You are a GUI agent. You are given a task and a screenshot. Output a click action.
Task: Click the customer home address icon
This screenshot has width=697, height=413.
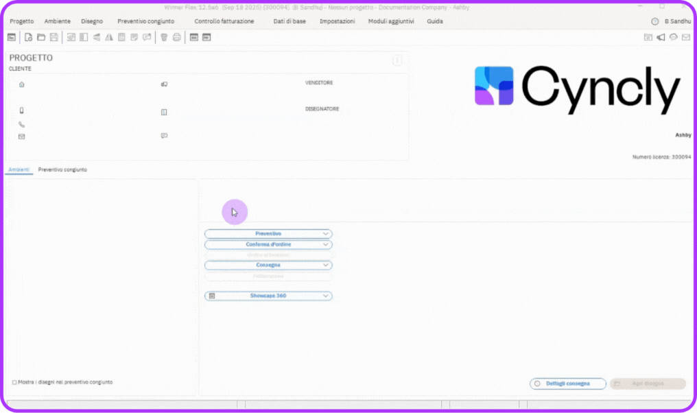pos(21,84)
